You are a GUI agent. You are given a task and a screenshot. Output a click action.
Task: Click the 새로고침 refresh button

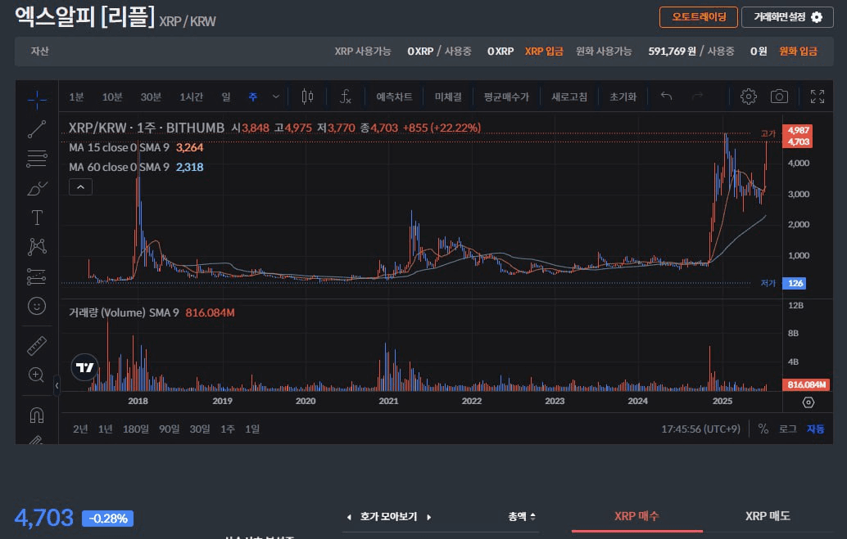click(x=569, y=97)
